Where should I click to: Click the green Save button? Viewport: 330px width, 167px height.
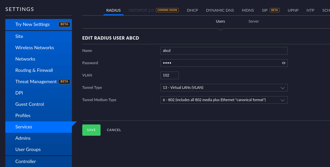[x=91, y=130]
